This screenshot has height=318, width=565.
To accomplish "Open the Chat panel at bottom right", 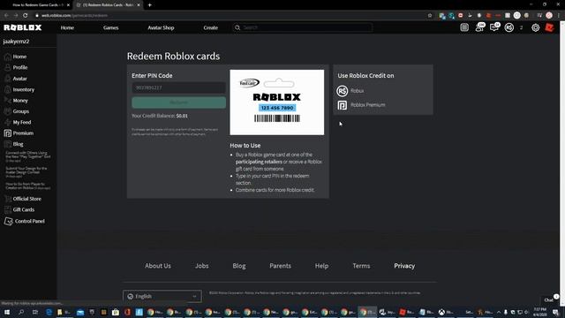I will (550, 299).
